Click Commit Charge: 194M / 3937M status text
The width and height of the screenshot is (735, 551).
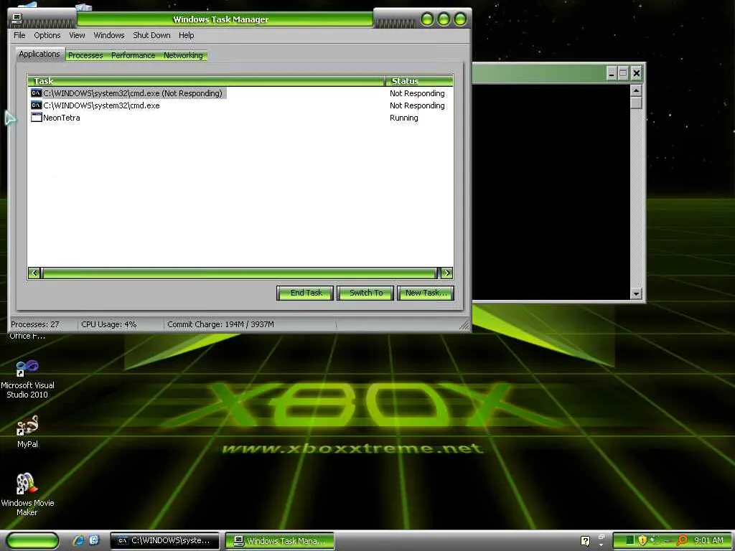(x=220, y=324)
